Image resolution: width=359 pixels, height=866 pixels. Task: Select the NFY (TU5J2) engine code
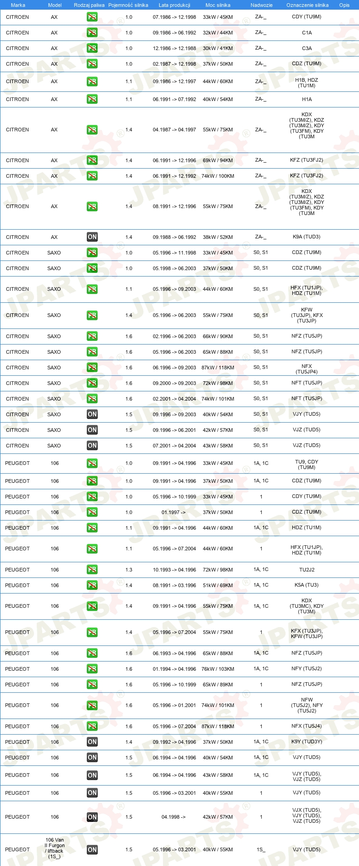pos(307,668)
